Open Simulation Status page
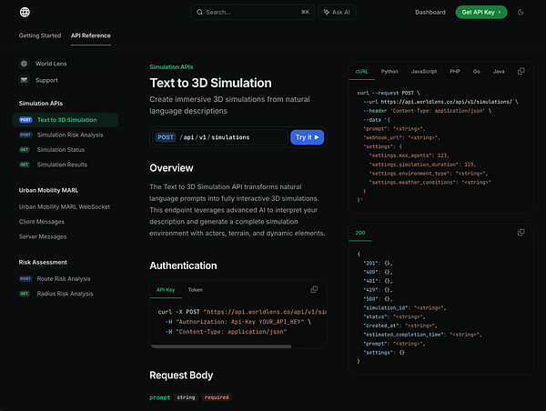Viewport: 546px width, 411px height. pos(61,150)
